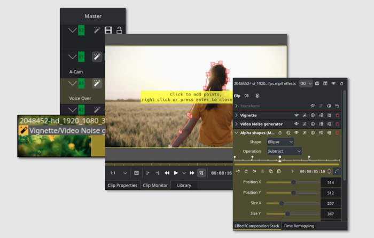The image size is (374, 238).
Task: Click effects wand on A1 Voice Over track
Action: click(x=97, y=83)
